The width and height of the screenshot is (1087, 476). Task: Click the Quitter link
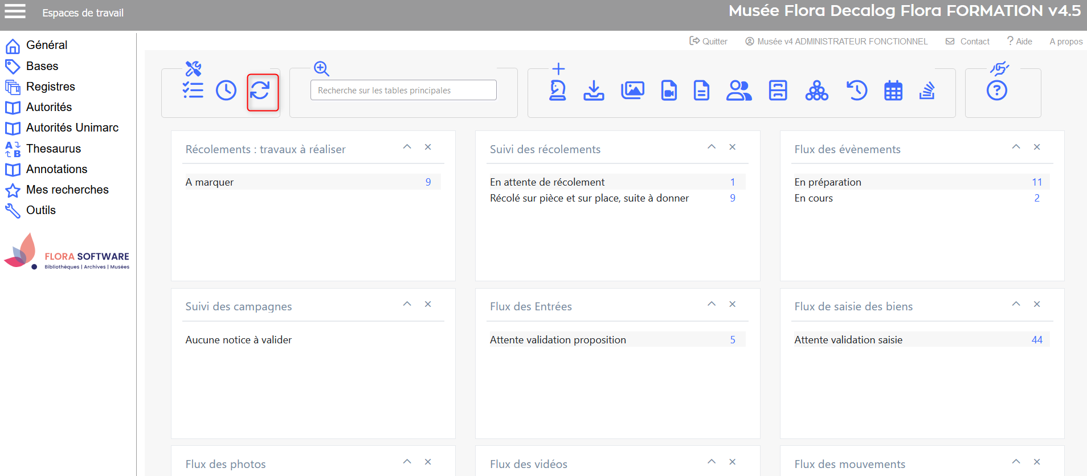pos(709,42)
